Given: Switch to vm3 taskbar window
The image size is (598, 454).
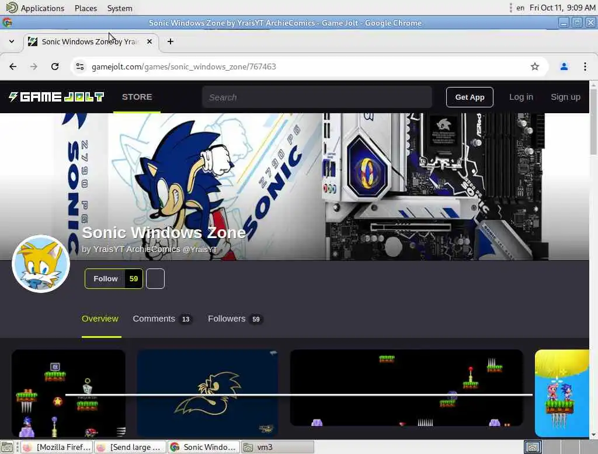Looking at the screenshot, I should click(x=277, y=447).
